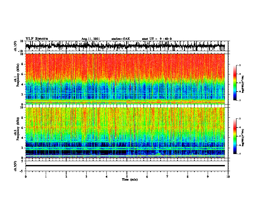This screenshot has height=198, width=257.
Task: Click the ch.1 spectrogram panel
Action: coord(125,79)
